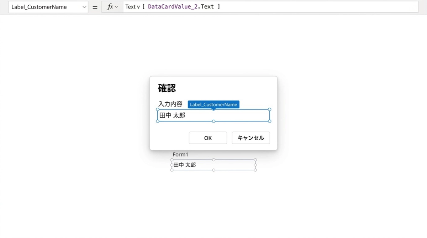Select the 入力内容 caption label
427x238 pixels.
[x=170, y=104]
